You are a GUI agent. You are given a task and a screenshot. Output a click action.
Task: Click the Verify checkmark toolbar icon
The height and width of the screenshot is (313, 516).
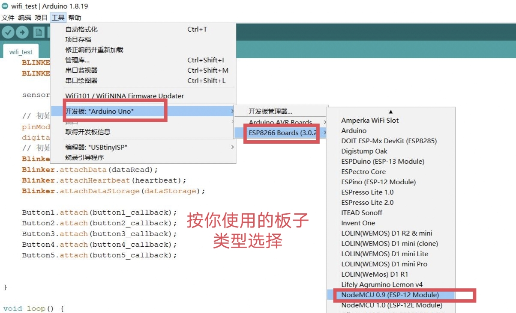(x=8, y=32)
